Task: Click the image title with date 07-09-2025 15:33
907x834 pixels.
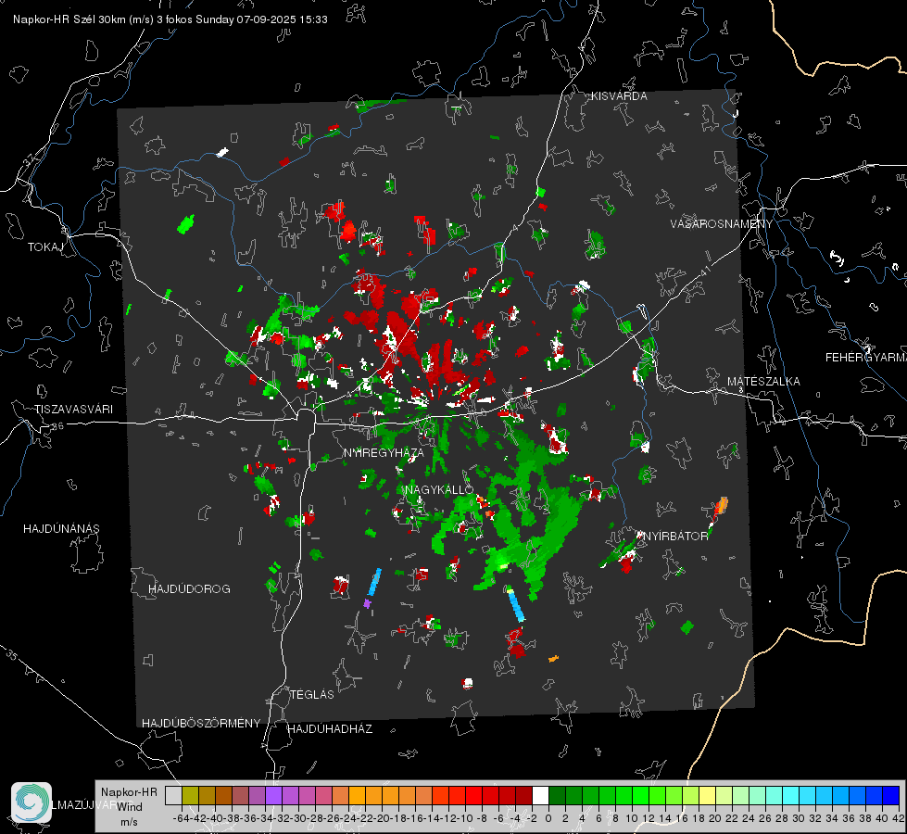Action: [x=170, y=19]
